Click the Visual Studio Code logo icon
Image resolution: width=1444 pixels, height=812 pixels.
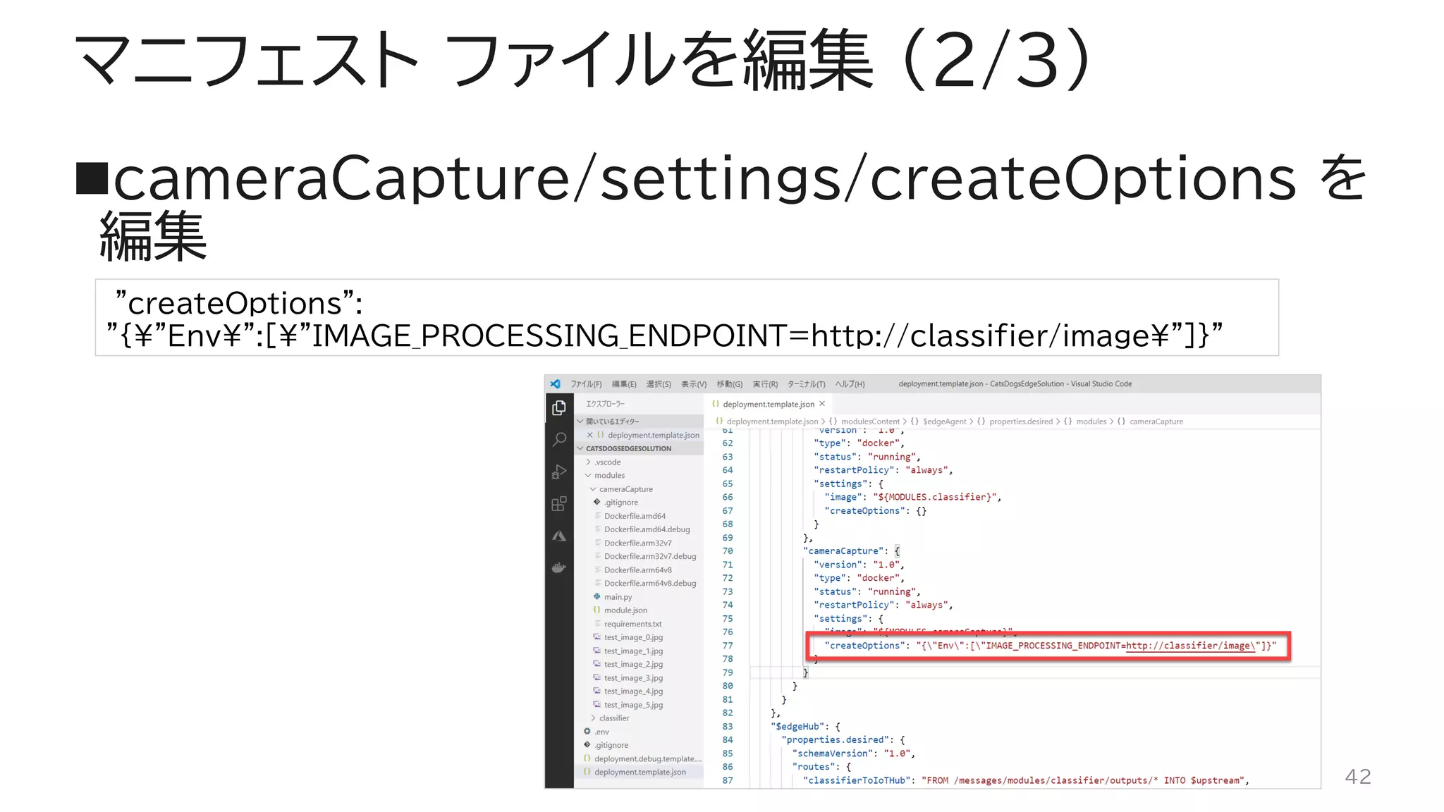click(556, 384)
